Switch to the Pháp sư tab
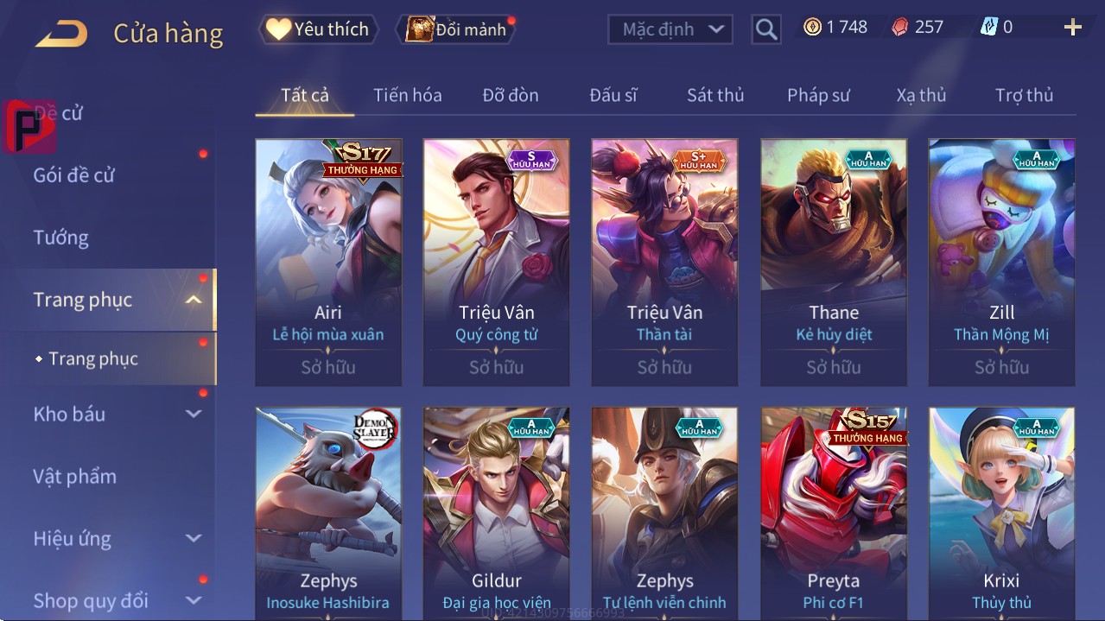 818,95
